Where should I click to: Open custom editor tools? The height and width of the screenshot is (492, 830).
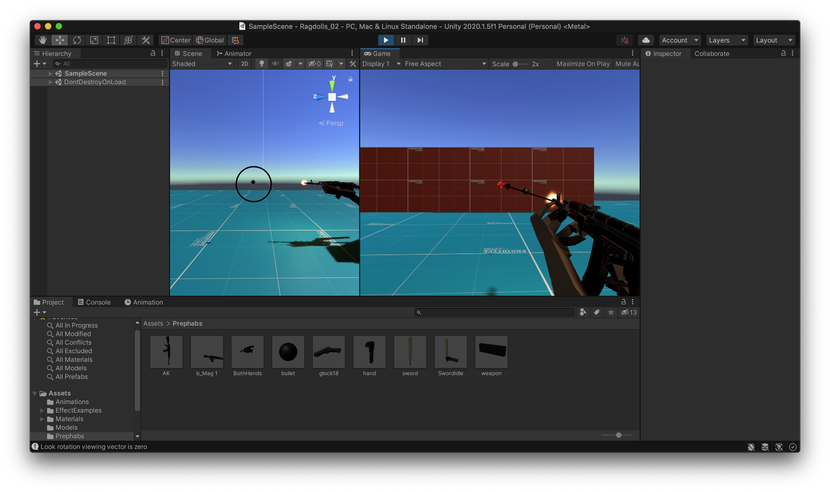pyautogui.click(x=145, y=40)
